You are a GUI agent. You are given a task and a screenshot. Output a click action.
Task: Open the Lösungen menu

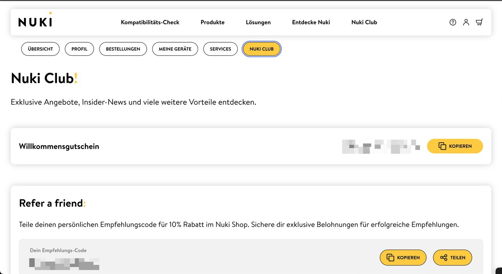(x=258, y=22)
